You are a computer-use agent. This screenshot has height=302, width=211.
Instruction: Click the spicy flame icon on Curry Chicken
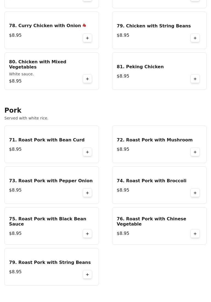pyautogui.click(x=84, y=25)
